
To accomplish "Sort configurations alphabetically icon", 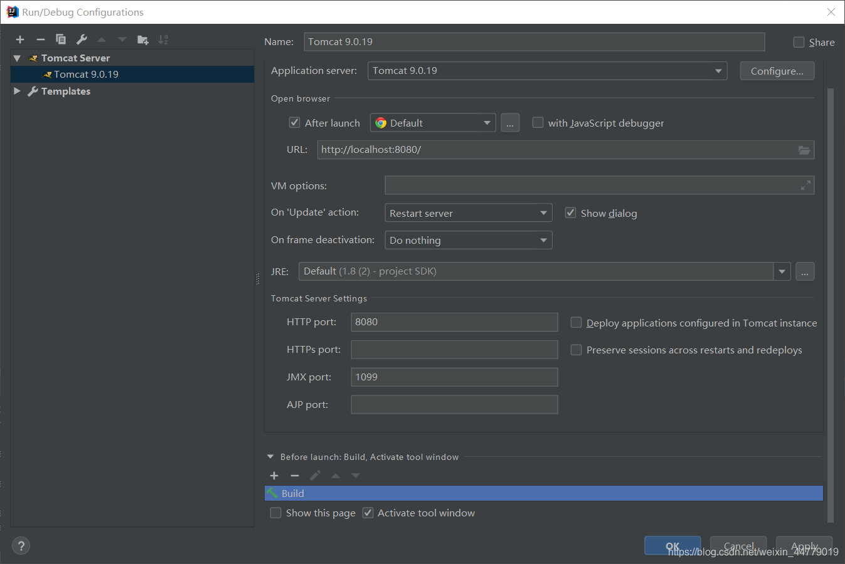I will 163,39.
